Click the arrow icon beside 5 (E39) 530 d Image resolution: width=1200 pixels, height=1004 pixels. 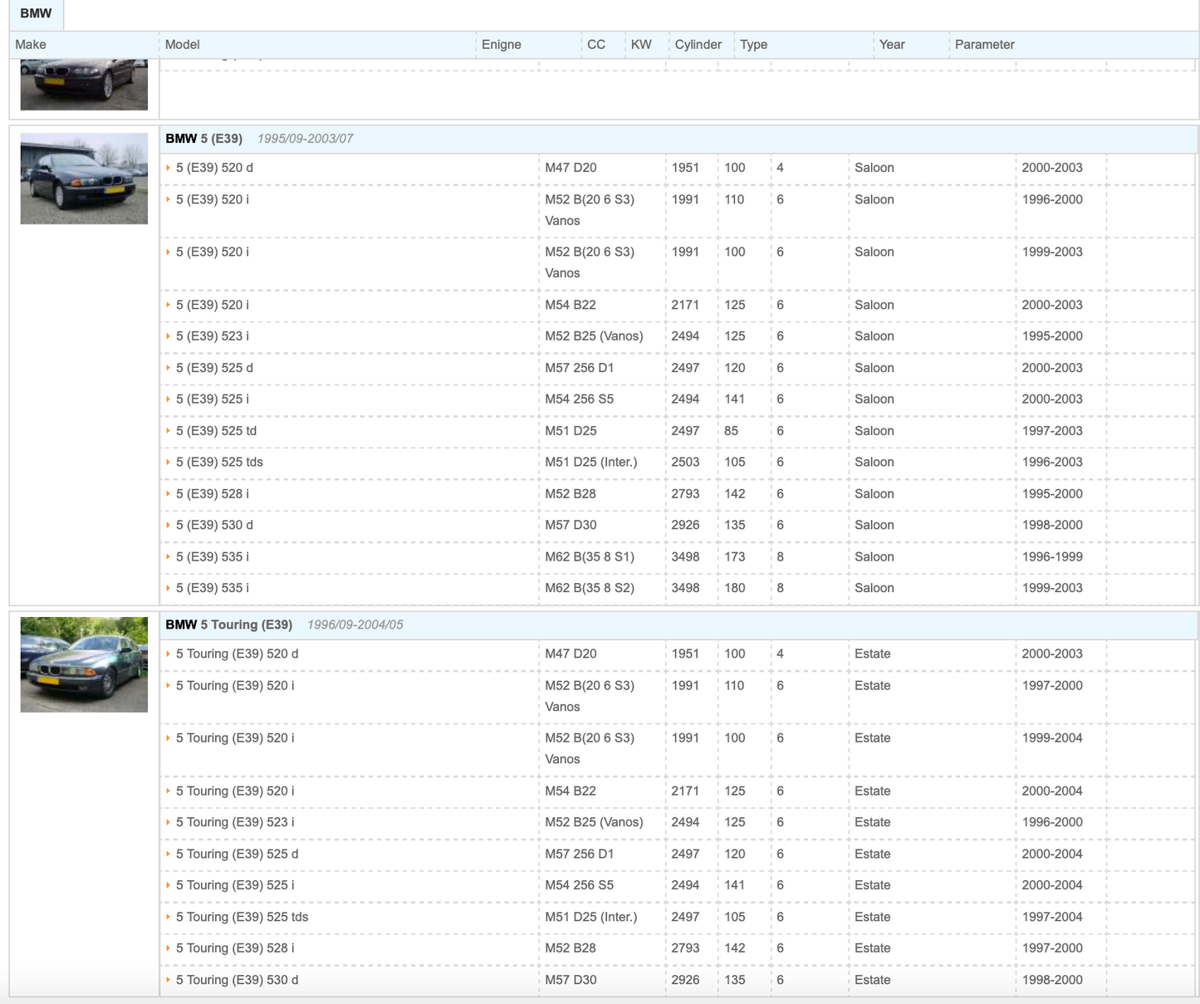click(x=168, y=526)
